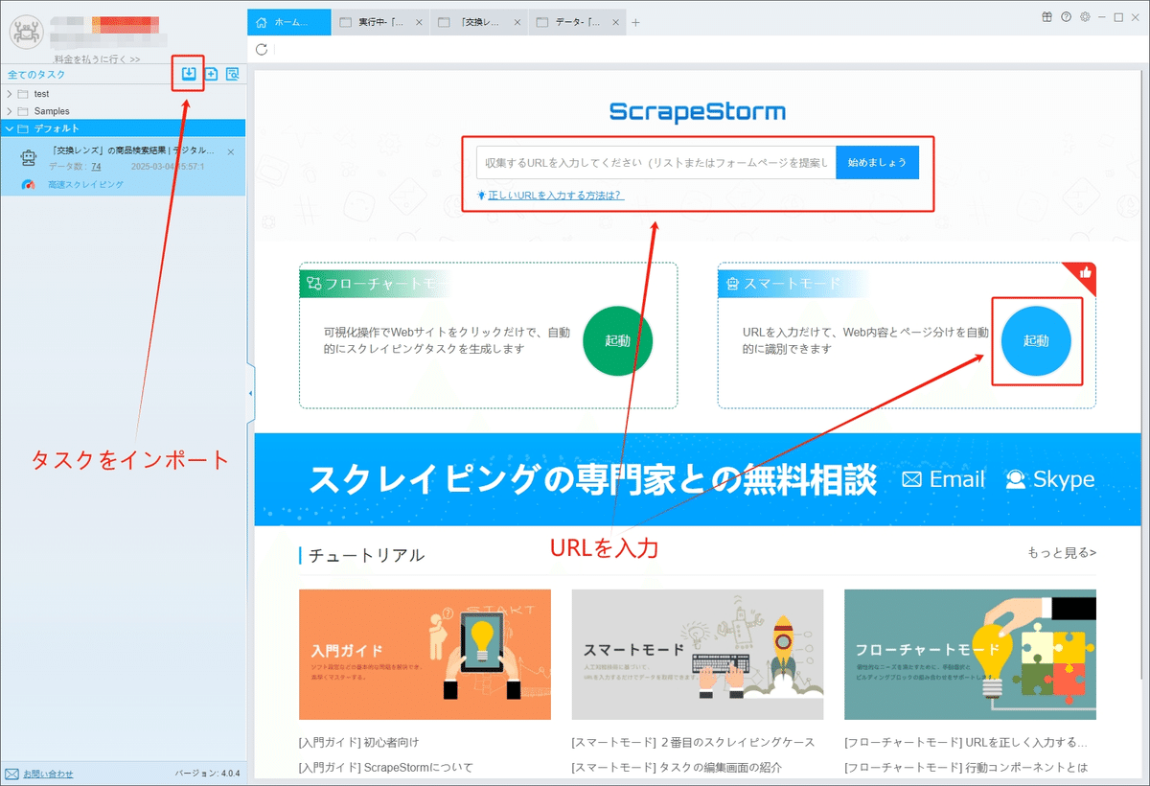Open the help question mark icon
Image resolution: width=1150 pixels, height=786 pixels.
coord(1066,16)
